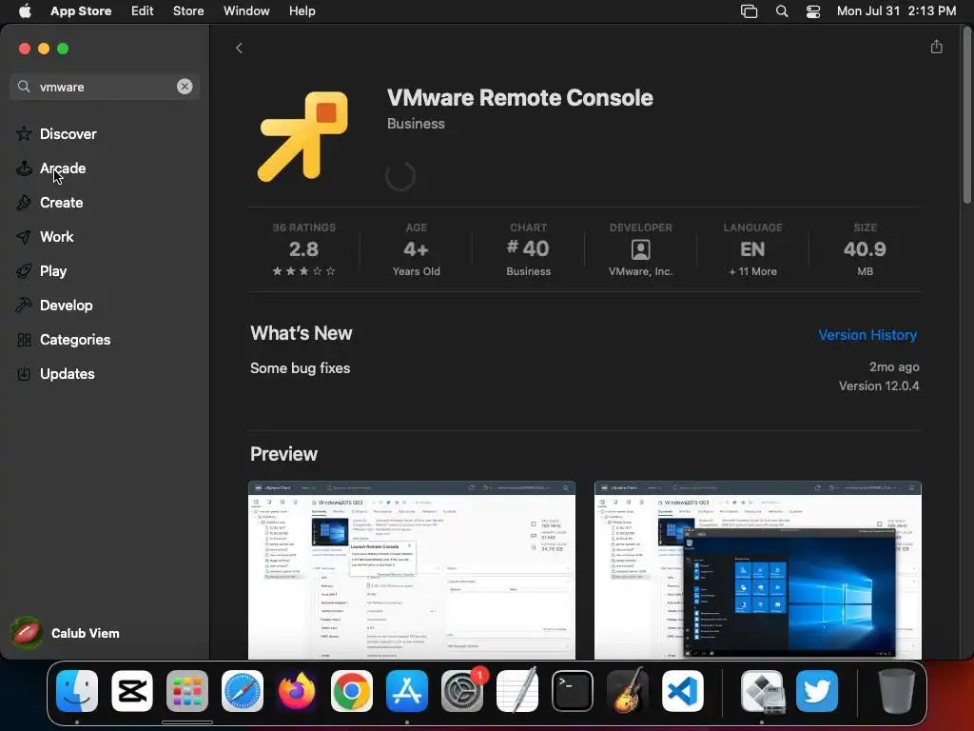Open Google Chrome from the Dock

coord(352,691)
